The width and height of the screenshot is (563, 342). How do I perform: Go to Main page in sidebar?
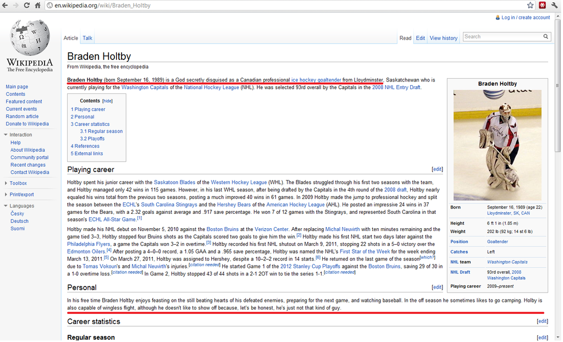point(17,86)
